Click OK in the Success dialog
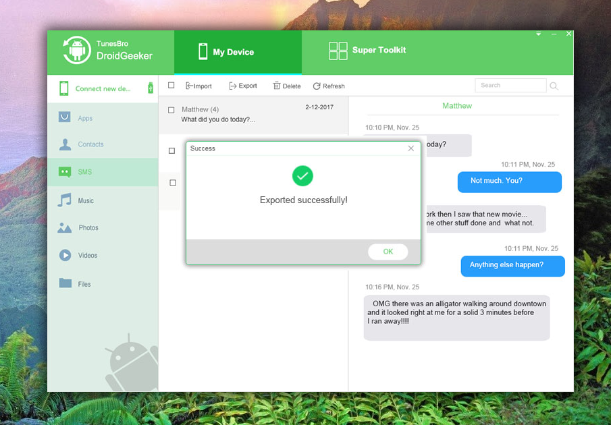The image size is (611, 425). coord(388,252)
